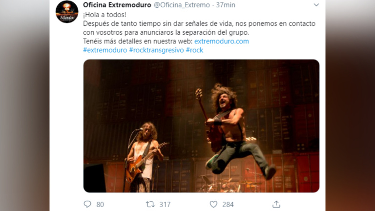The width and height of the screenshot is (375, 211).
Task: Click the 284 likes count
Action: point(228,205)
